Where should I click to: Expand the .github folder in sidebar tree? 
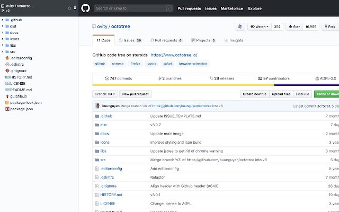pos(2,20)
